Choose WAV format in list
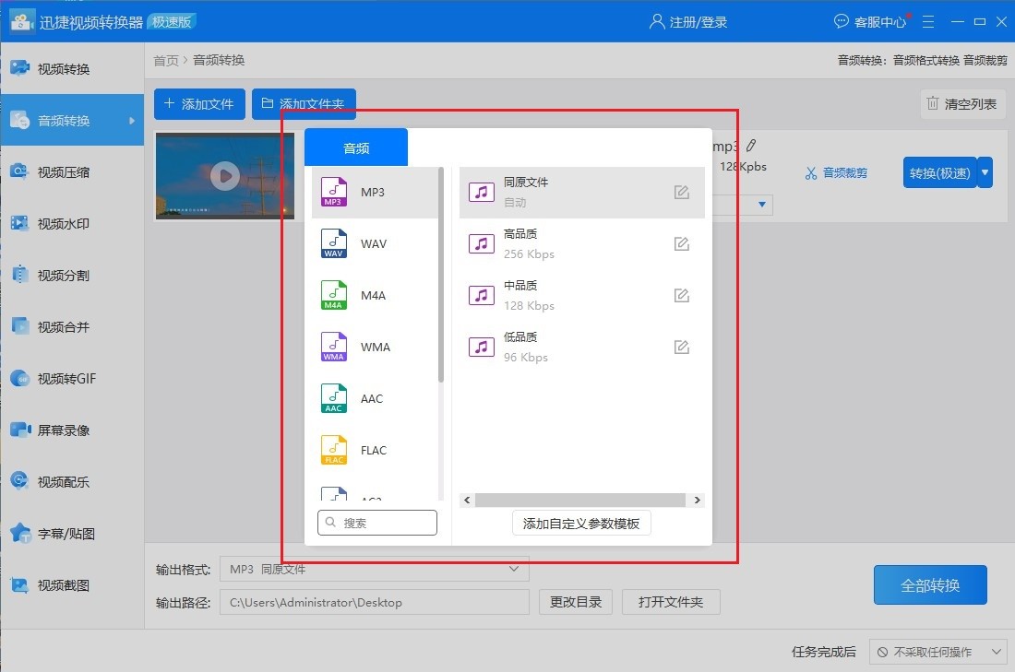Screen dimensions: 1015x672 point(375,244)
